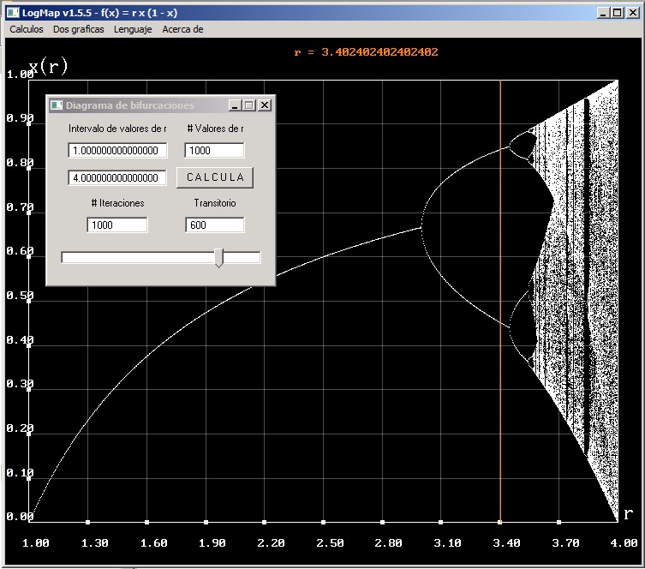Click the r value slider thumb
Viewport: 645px width, 569px height.
coord(219,258)
